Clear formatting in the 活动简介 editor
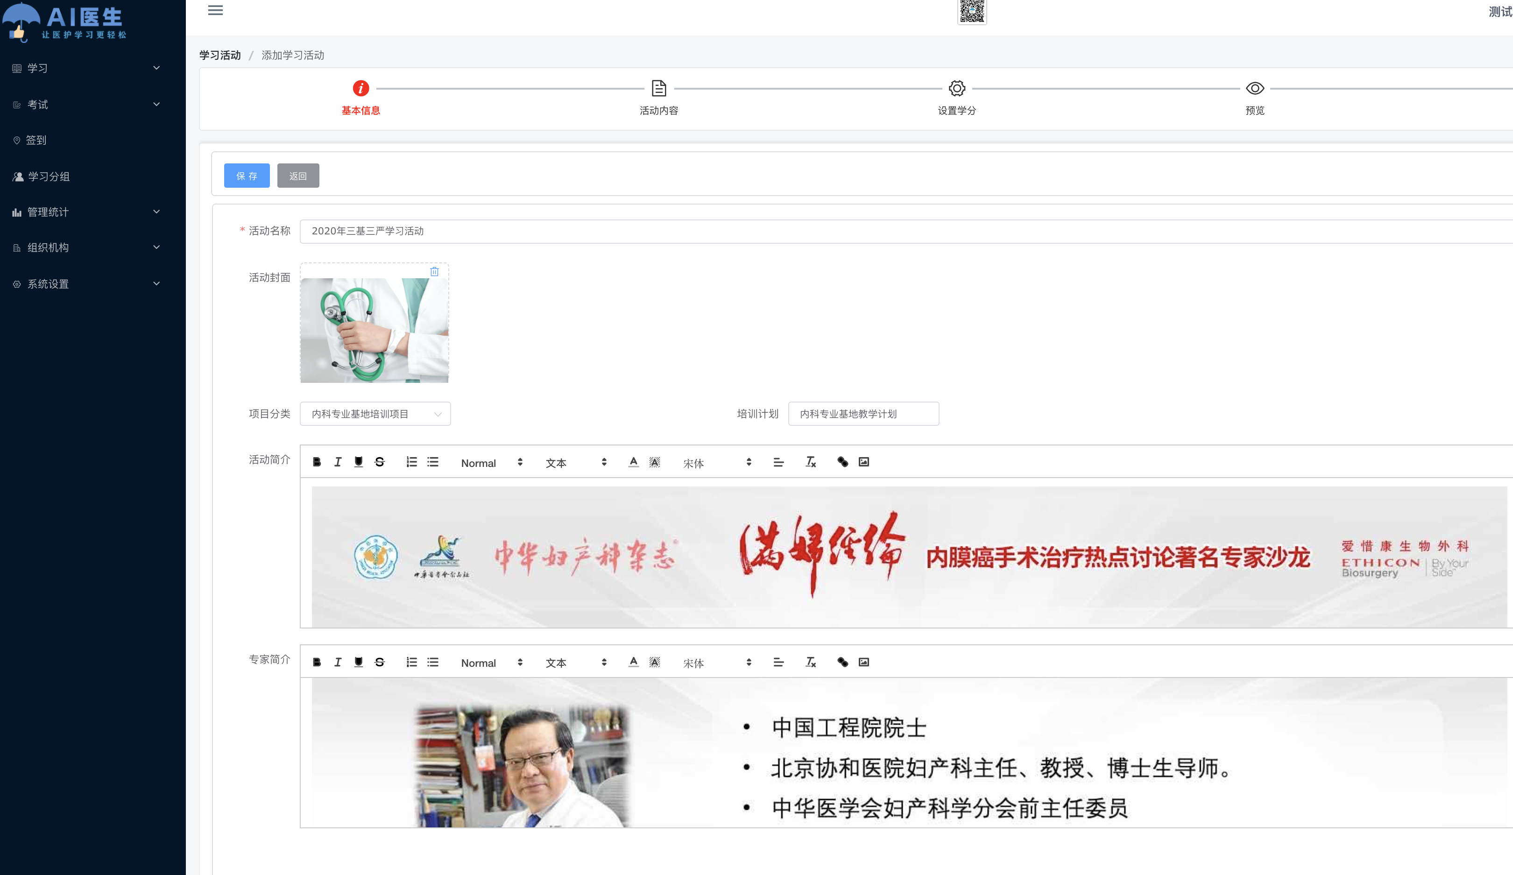This screenshot has width=1513, height=875. [811, 462]
